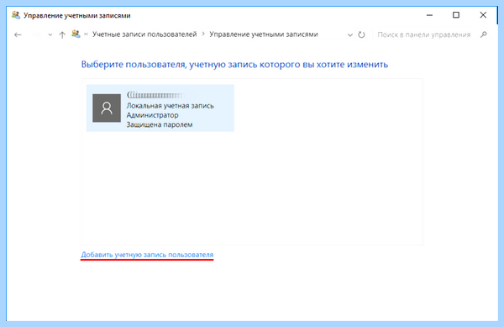Click the user avatar picture
The width and height of the screenshot is (504, 327).
click(x=107, y=108)
